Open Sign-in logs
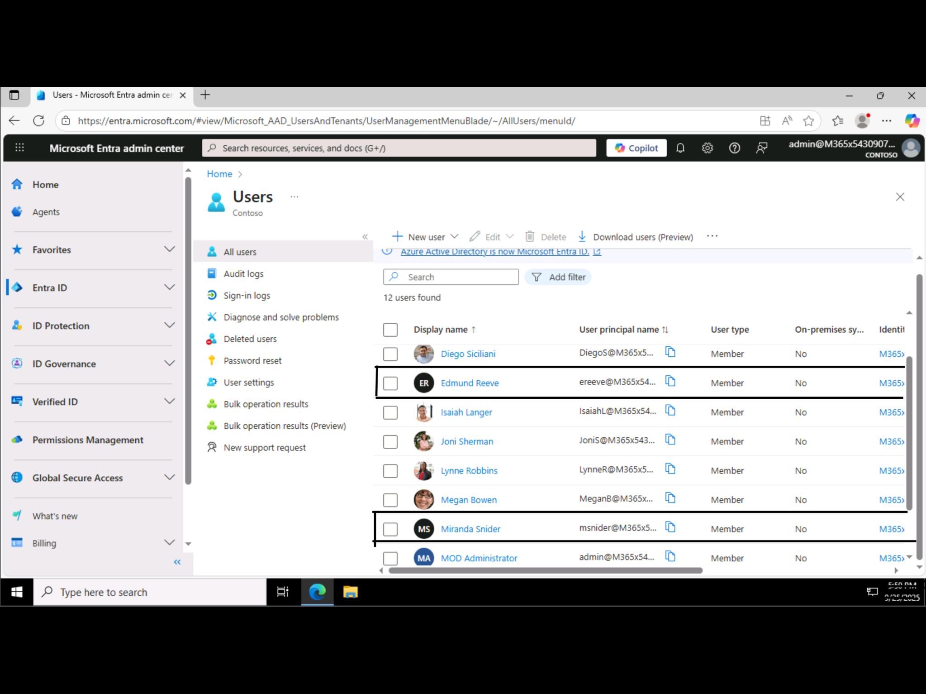Viewport: 926px width, 694px height. click(247, 295)
